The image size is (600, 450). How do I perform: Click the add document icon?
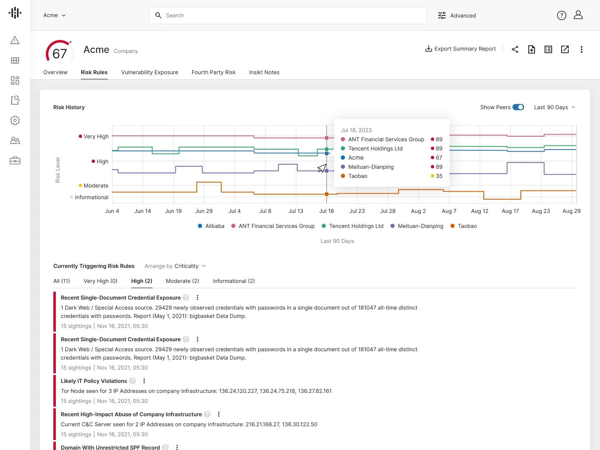point(532,50)
